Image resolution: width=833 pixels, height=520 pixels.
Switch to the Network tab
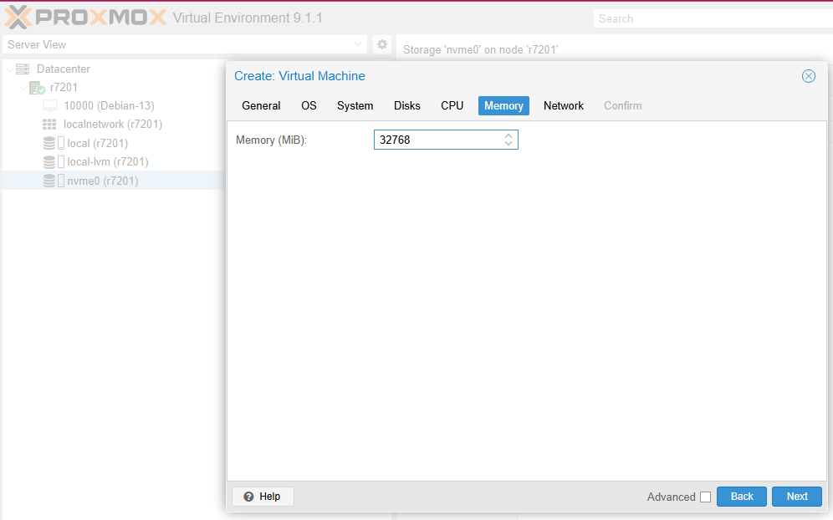563,105
